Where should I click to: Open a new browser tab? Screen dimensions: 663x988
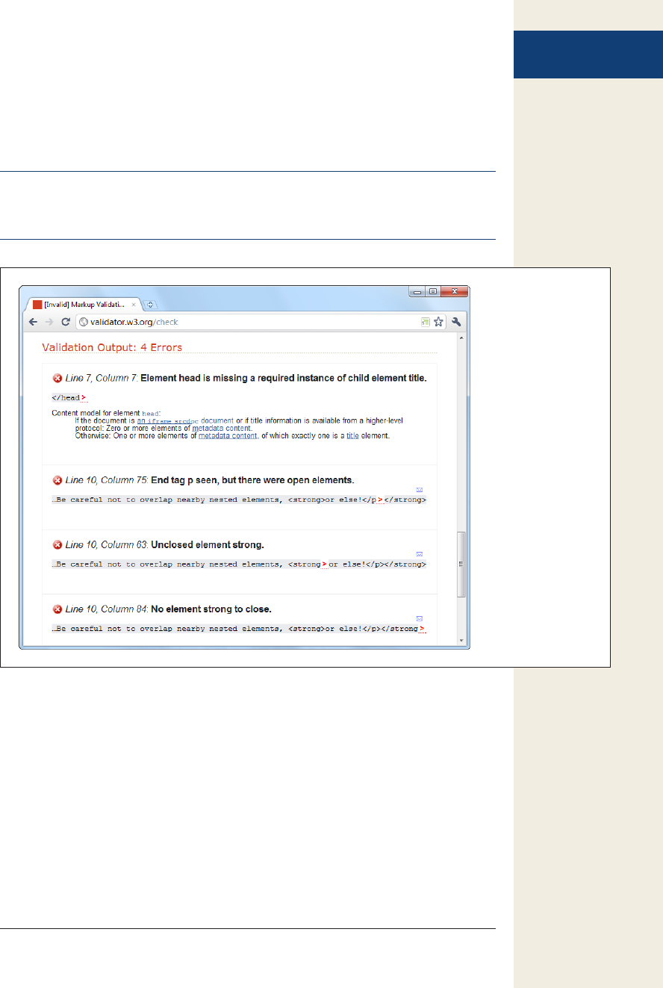click(x=150, y=305)
